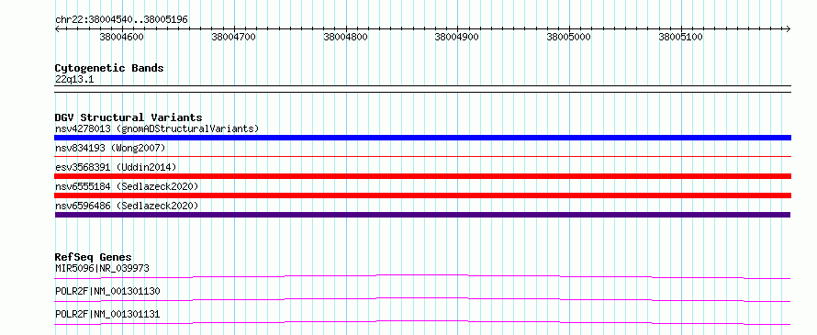
Task: Select the nsv6555184 (Sedlazeck2020) label
Action: pos(127,186)
